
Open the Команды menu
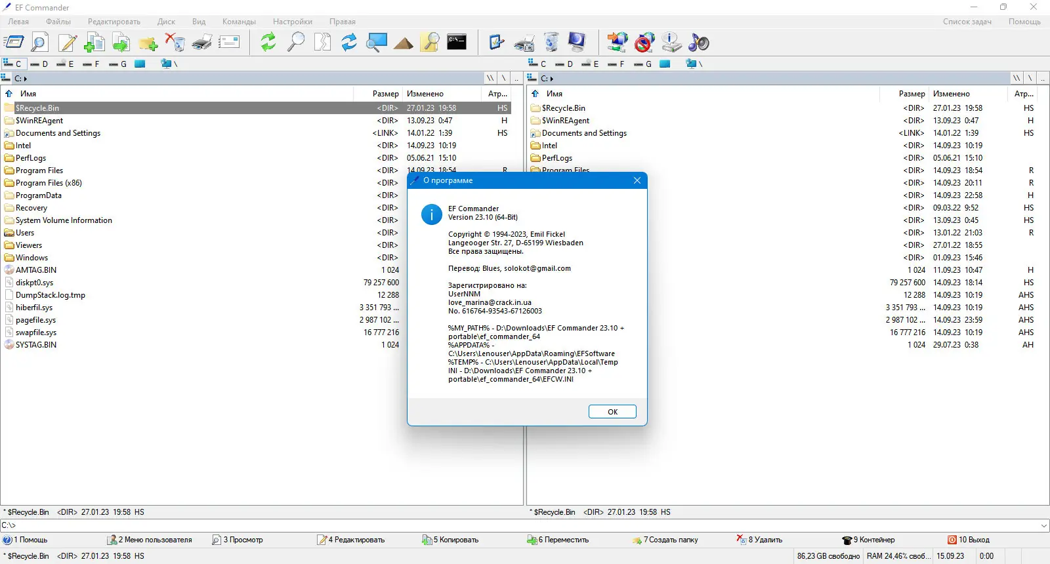(239, 22)
